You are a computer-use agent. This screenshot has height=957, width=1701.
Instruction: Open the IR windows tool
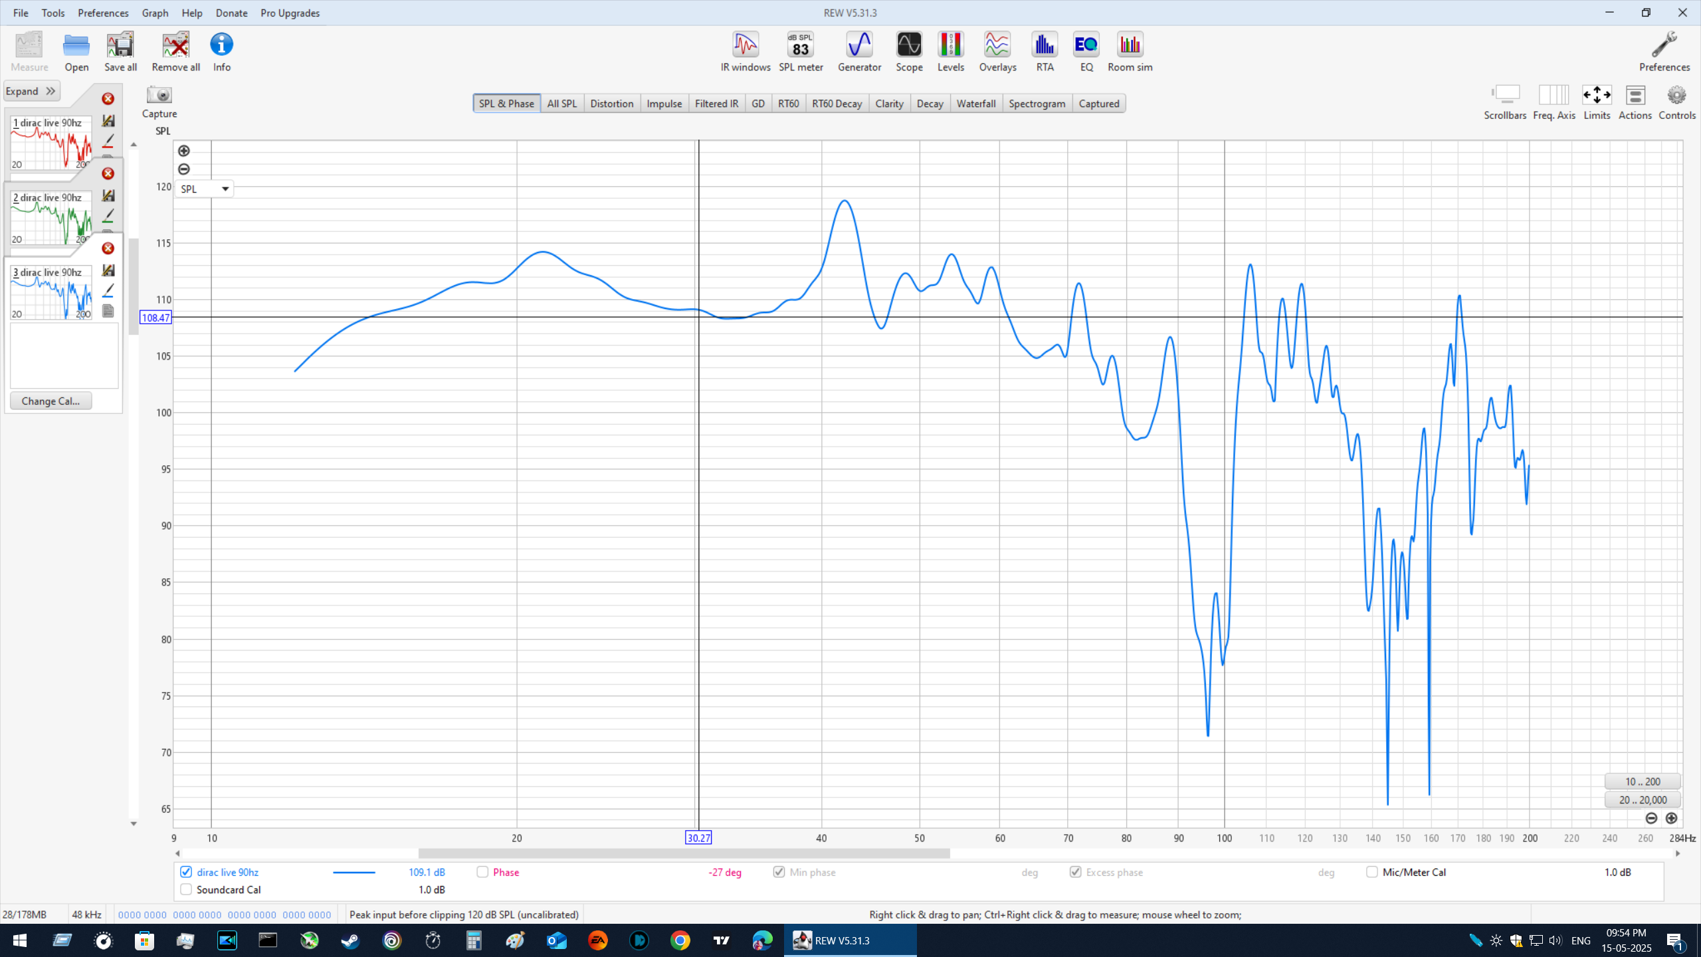coord(746,52)
